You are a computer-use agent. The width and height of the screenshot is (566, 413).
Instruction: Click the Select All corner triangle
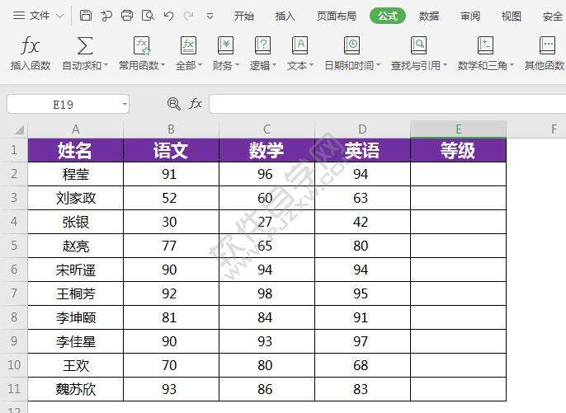(x=19, y=129)
